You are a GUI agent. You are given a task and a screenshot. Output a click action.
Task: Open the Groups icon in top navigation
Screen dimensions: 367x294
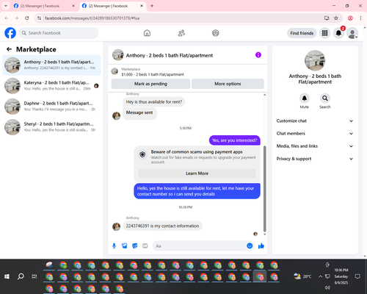point(216,33)
